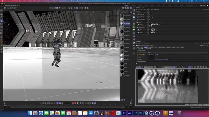Open Premiere Pro from the Dock
Screen dimensions: 209x117
124,113
